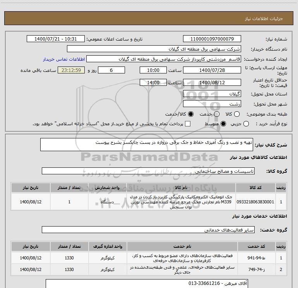Image resolution: width=298 pixels, height=288 pixels.
Task: Click the گروه کالا field تاسیسات و مصالح ساختمانی
Action: (148, 171)
